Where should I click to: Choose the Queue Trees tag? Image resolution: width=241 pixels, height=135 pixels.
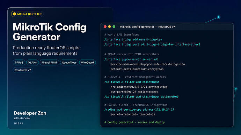point(69,62)
